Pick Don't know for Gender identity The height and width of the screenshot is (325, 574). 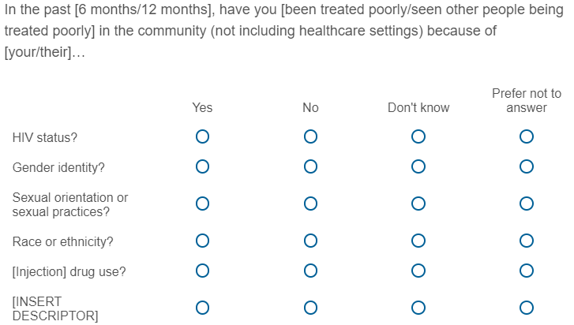(x=418, y=166)
